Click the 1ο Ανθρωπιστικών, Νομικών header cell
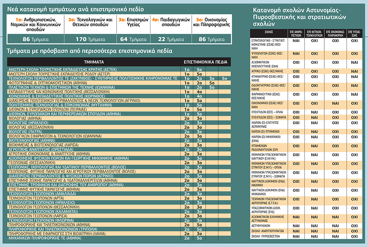The height and width of the screenshot is (247, 368). [x=36, y=25]
